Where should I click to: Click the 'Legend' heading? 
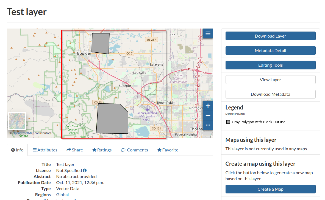click(x=234, y=108)
